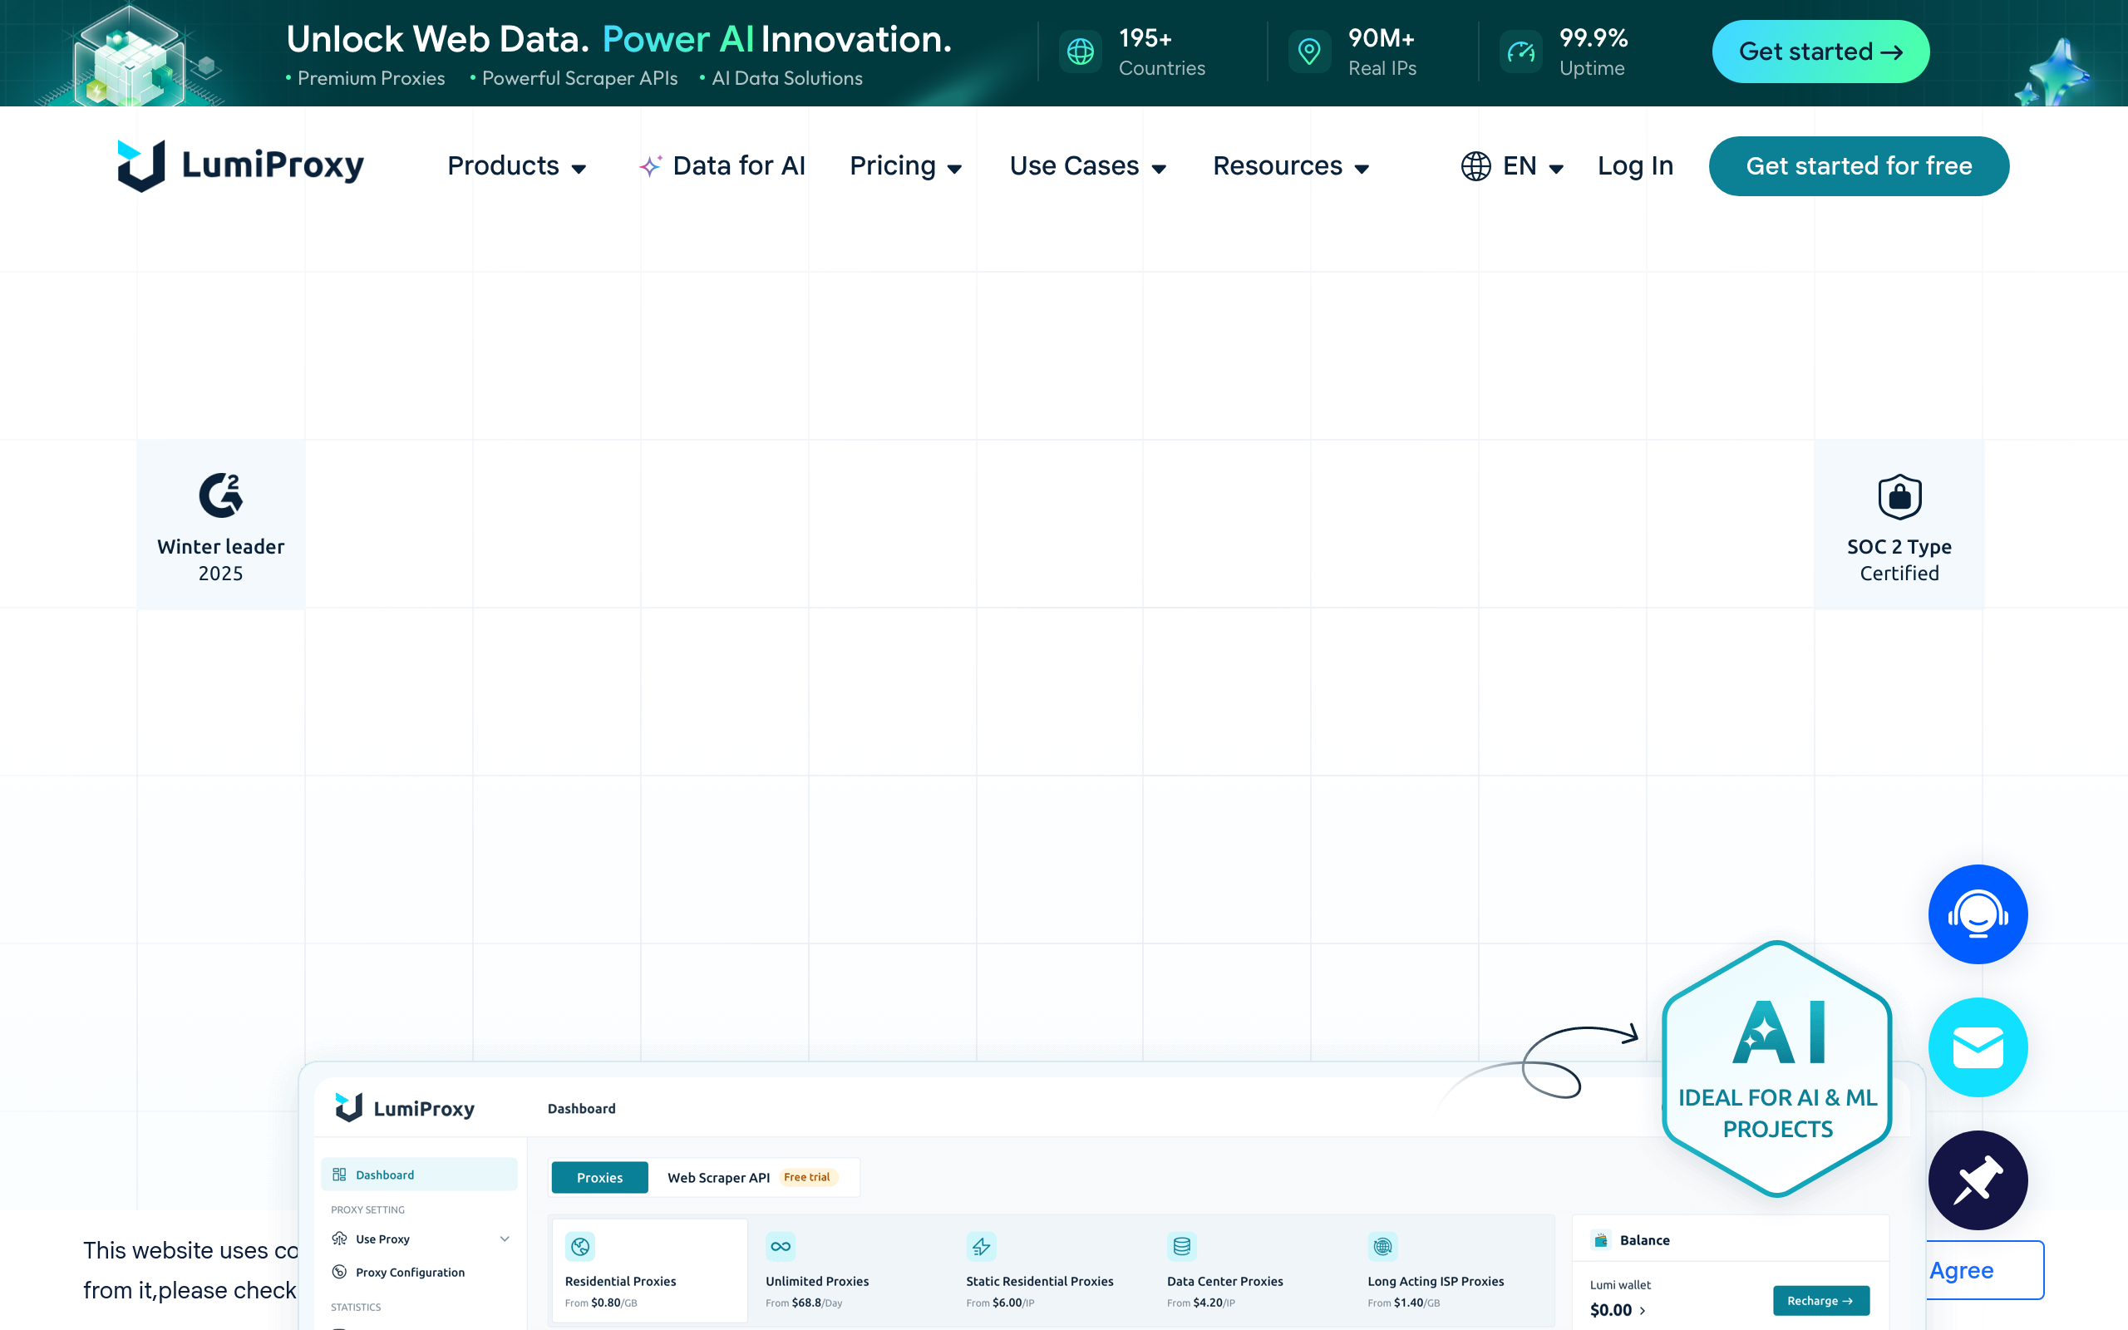Open the EN language selector

[x=1513, y=166]
